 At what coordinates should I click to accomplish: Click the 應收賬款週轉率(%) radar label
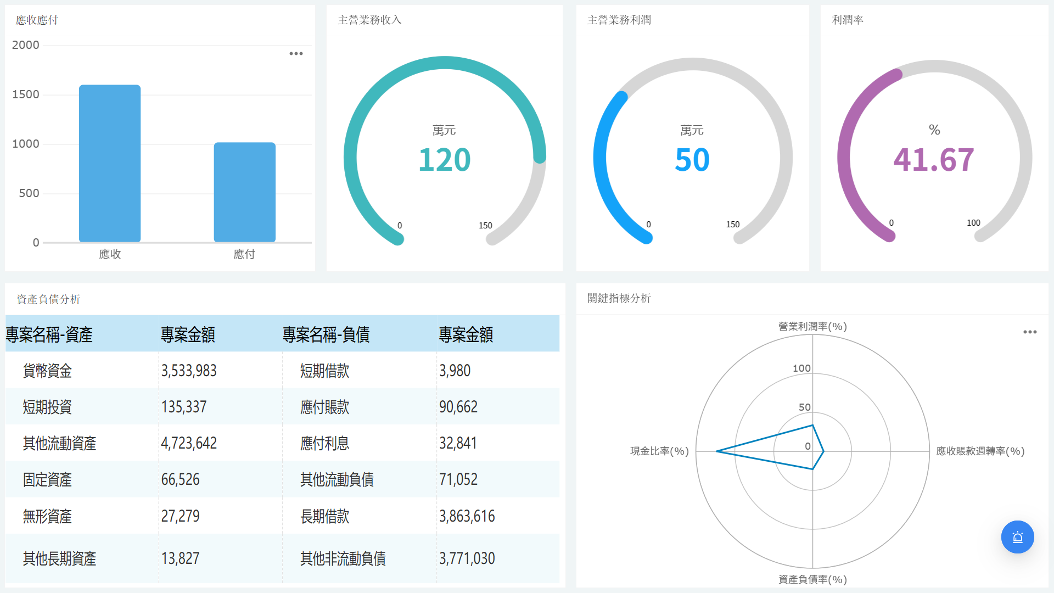980,451
